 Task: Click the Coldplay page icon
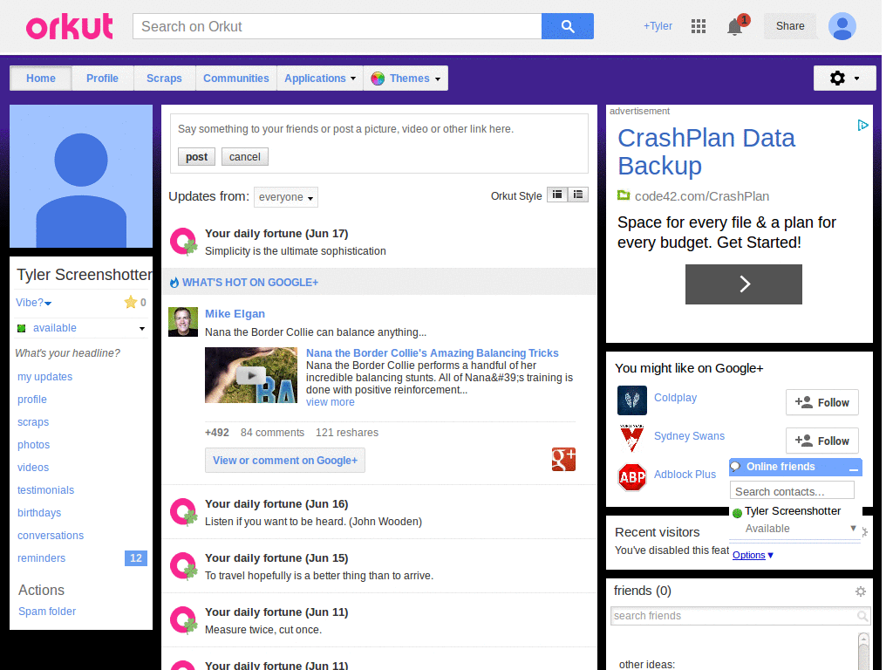[631, 400]
